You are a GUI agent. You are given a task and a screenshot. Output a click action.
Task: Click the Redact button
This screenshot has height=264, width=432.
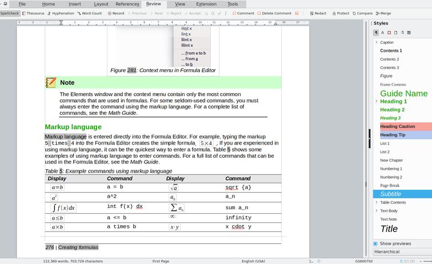pyautogui.click(x=318, y=13)
